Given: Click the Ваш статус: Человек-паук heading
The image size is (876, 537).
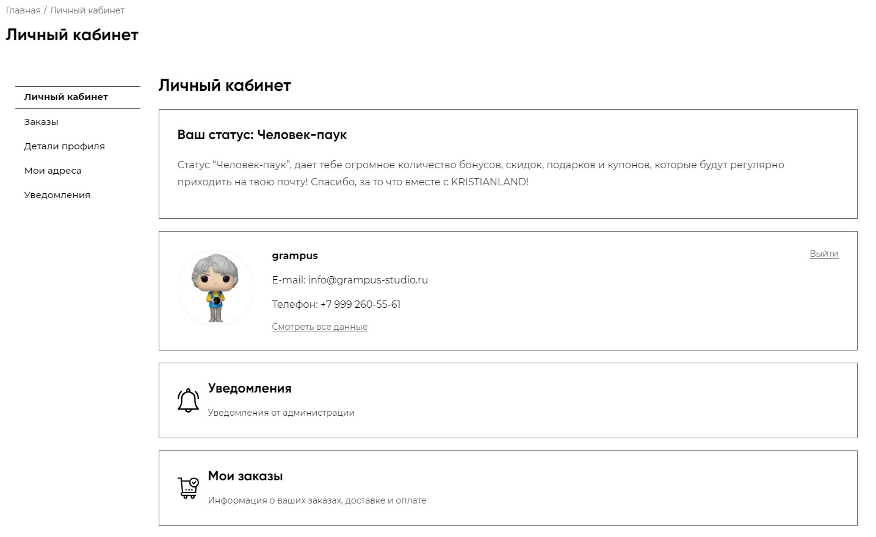Looking at the screenshot, I should click(262, 135).
